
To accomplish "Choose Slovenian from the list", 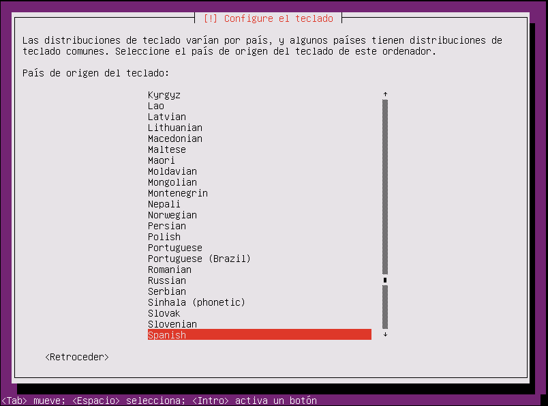I will coord(172,324).
